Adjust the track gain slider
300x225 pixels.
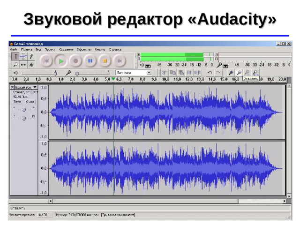[x=24, y=110]
